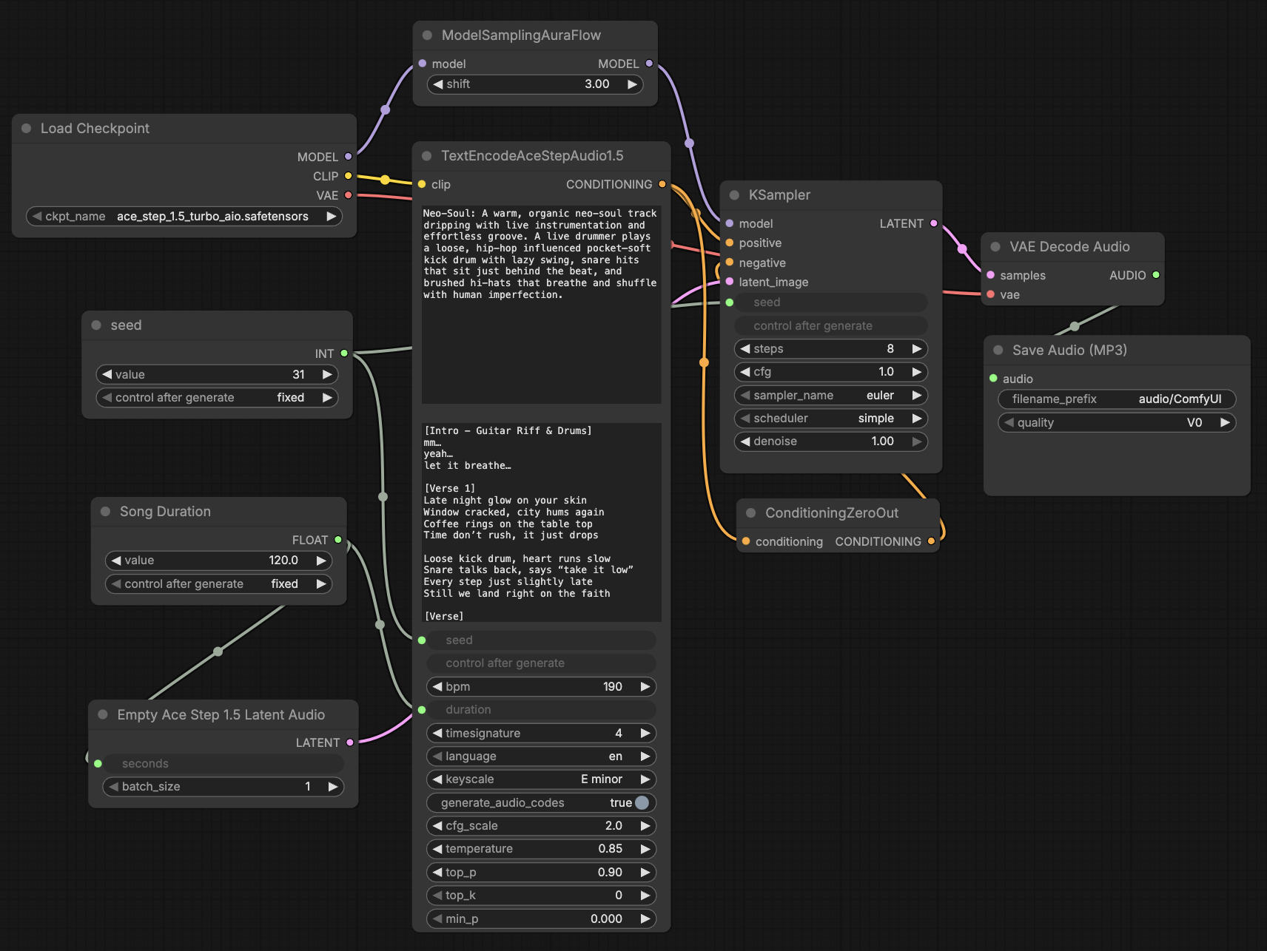
Task: Click the denoise value control in KSampler
Action: [x=830, y=441]
